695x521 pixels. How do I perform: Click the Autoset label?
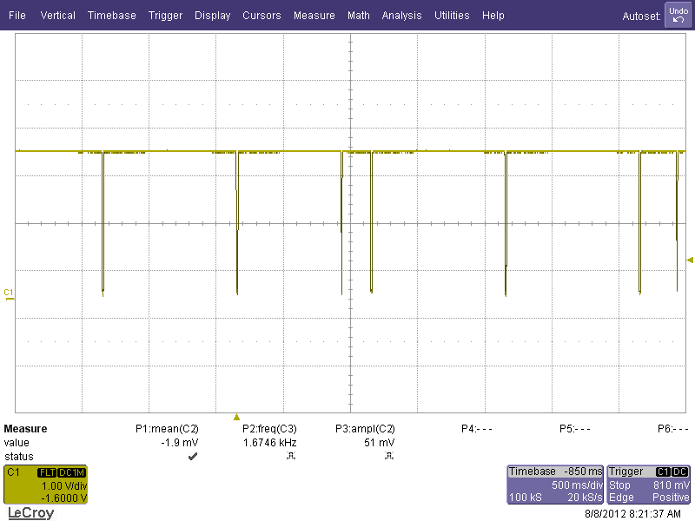[641, 16]
